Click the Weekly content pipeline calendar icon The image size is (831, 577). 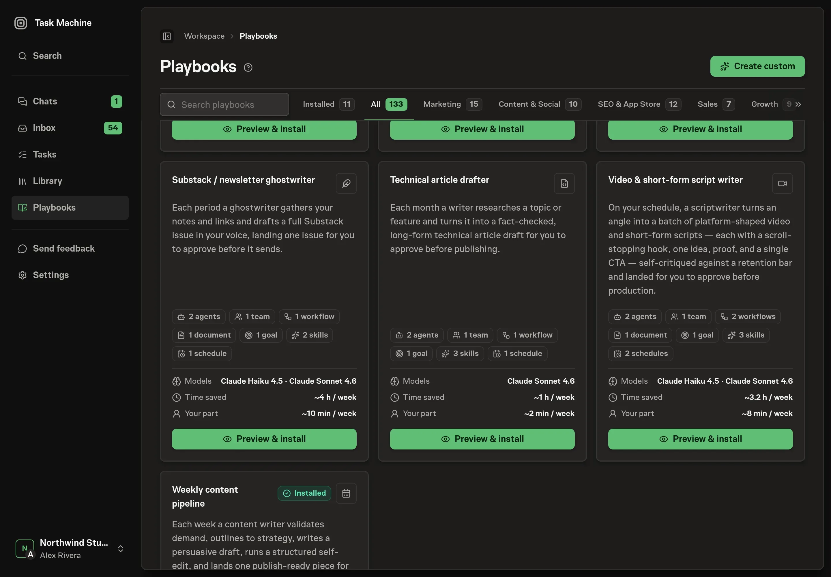(x=346, y=493)
